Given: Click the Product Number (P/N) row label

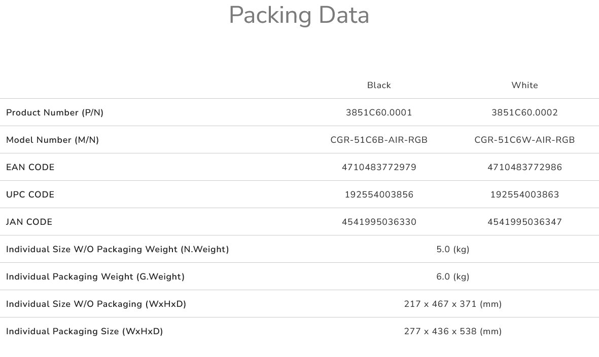Looking at the screenshot, I should (x=55, y=113).
